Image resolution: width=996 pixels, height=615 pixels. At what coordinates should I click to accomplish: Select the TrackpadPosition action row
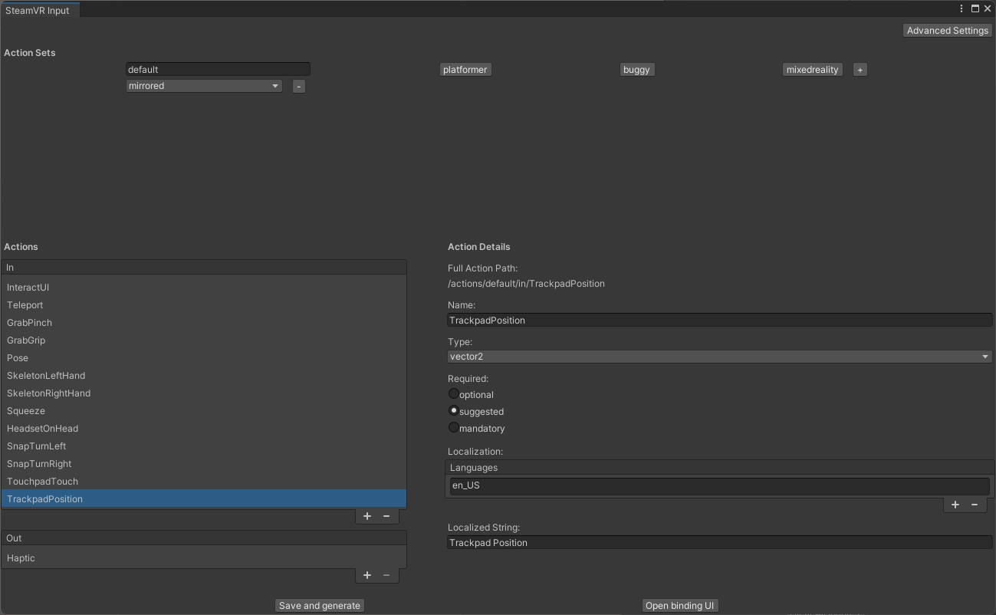204,499
